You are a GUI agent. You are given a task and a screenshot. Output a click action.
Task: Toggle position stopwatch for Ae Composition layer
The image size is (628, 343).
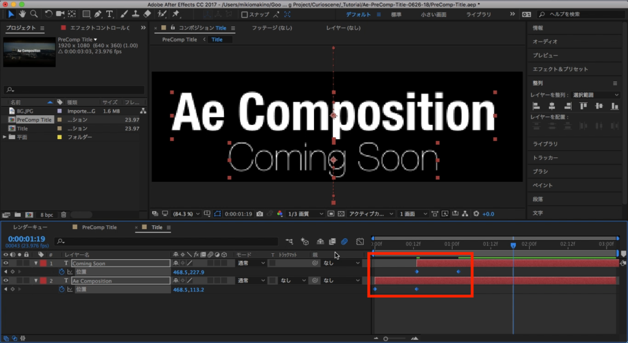point(62,290)
